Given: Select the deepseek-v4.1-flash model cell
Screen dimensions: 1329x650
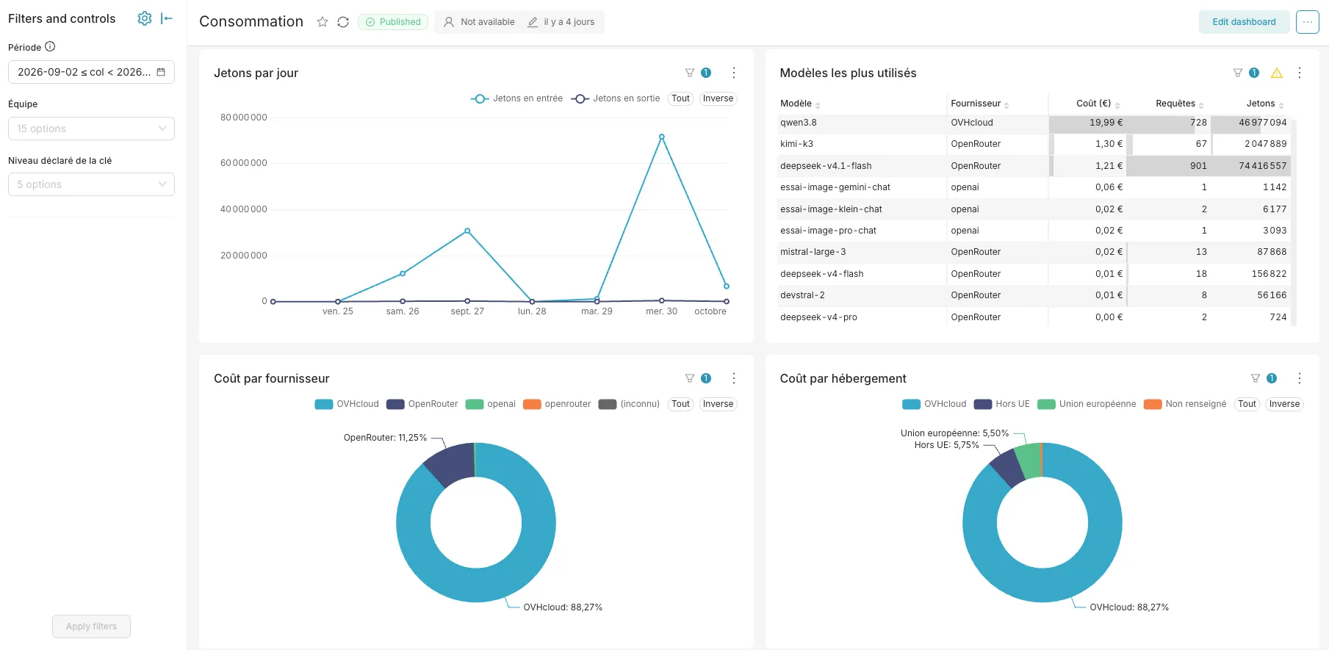Looking at the screenshot, I should tap(862, 166).
